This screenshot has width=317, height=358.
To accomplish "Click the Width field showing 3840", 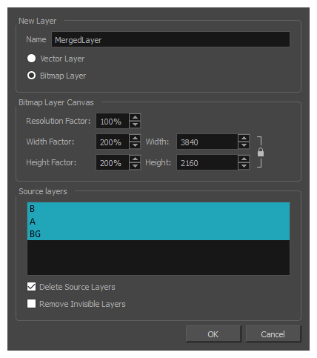I will (207, 142).
